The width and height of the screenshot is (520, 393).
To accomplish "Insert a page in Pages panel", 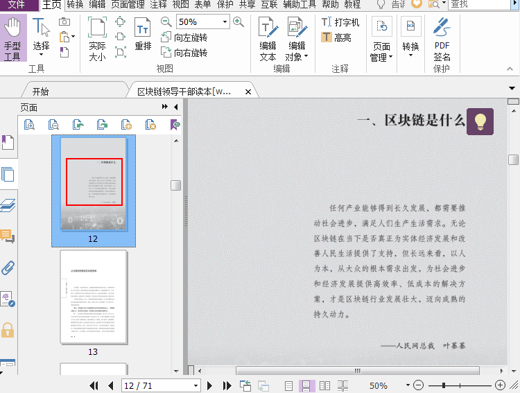I will tap(126, 125).
